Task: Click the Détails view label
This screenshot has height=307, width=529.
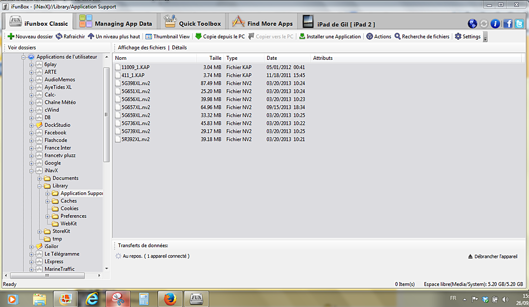Action: pos(179,47)
